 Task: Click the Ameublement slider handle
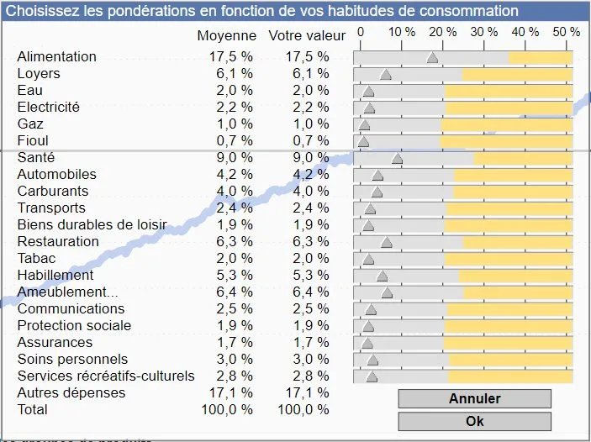coord(387,293)
